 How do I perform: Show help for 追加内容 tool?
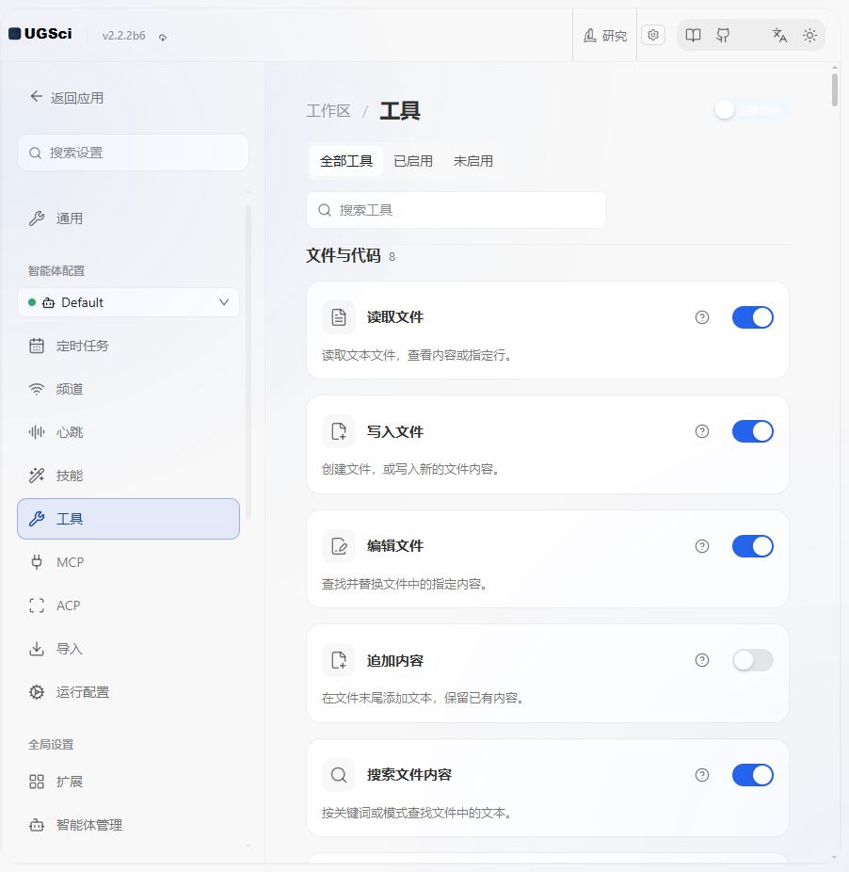[x=702, y=661]
